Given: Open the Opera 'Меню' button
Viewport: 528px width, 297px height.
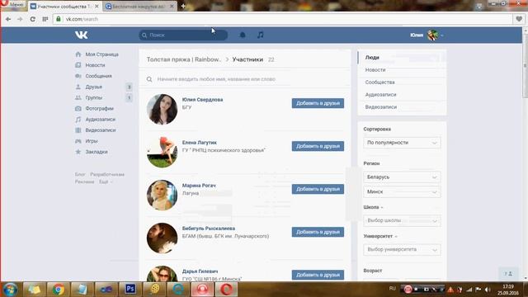Looking at the screenshot, I should coord(13,5).
